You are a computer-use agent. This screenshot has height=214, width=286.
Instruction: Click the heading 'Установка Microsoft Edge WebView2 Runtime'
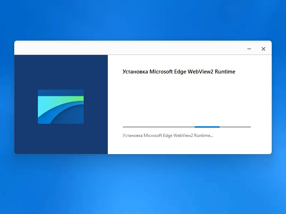(179, 72)
